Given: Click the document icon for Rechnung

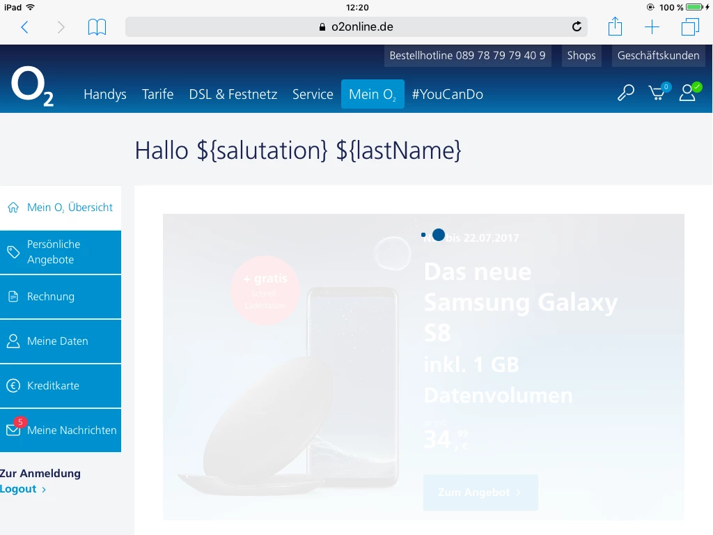Looking at the screenshot, I should [13, 297].
